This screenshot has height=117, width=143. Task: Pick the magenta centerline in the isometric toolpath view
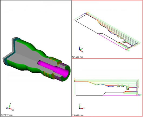point(112,41)
